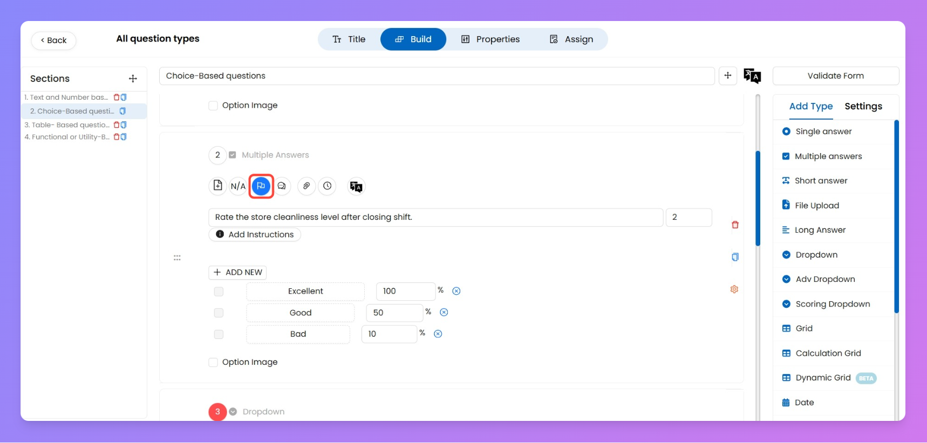Edit the question text about store cleanliness
Image resolution: width=927 pixels, height=443 pixels.
tap(436, 217)
